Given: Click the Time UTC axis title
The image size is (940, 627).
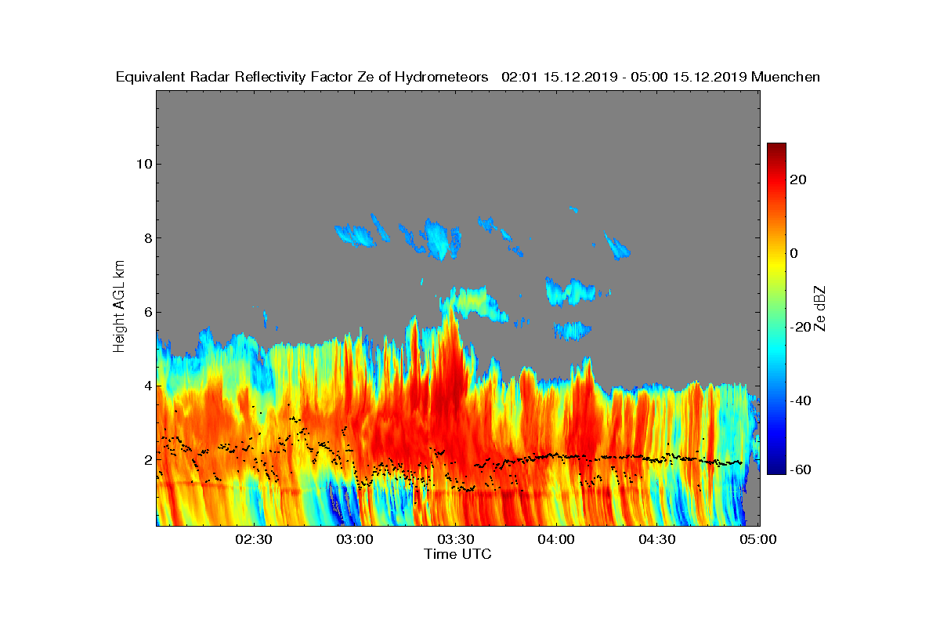Looking at the screenshot, I should coord(458,554).
